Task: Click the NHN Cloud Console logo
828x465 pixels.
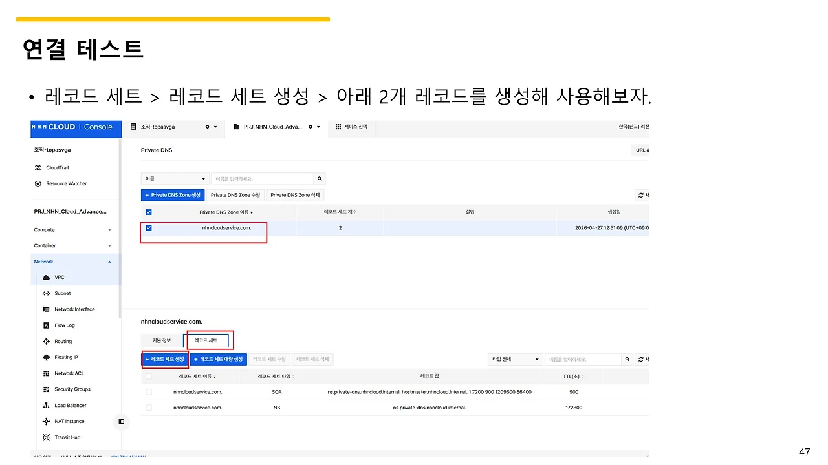Action: 72,127
